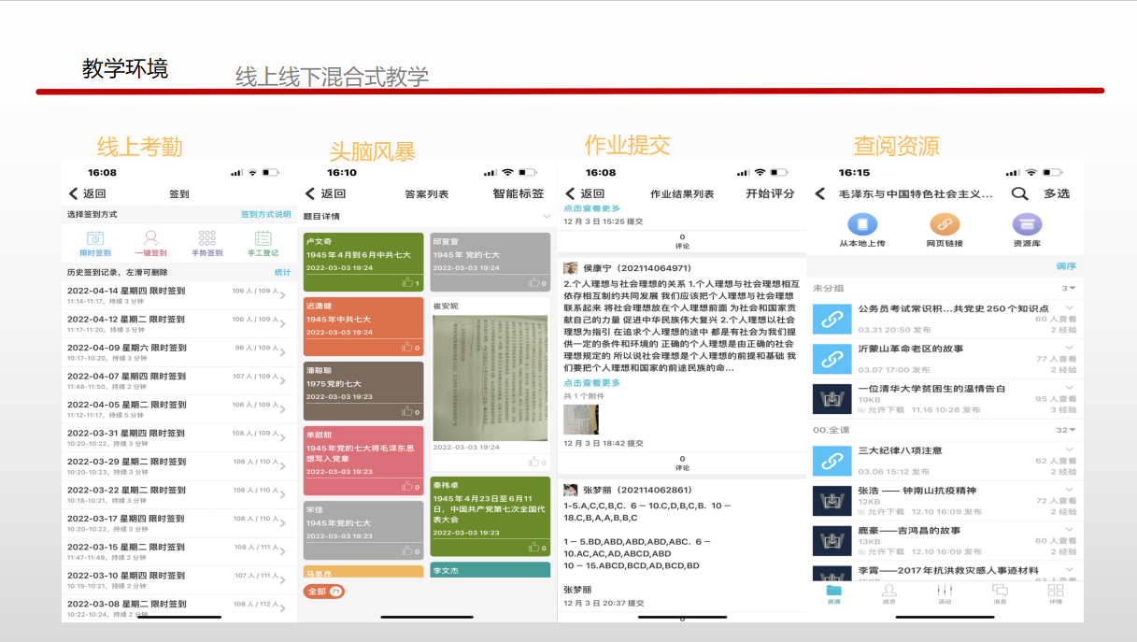The height and width of the screenshot is (642, 1137).
Task: Tap the 从本地上传 upload icon
Action: 861,225
